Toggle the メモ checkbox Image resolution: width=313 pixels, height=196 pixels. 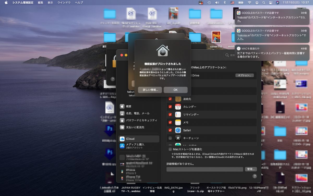pyautogui.click(x=170, y=122)
